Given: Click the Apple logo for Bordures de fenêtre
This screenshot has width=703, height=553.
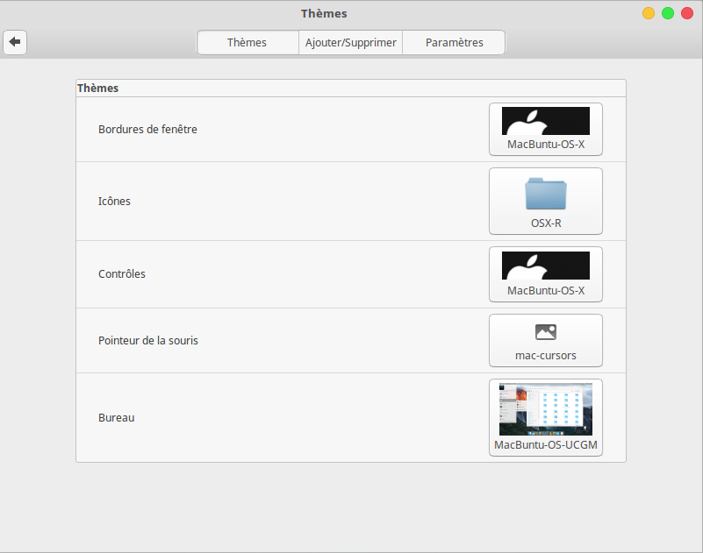Looking at the screenshot, I should tap(546, 121).
